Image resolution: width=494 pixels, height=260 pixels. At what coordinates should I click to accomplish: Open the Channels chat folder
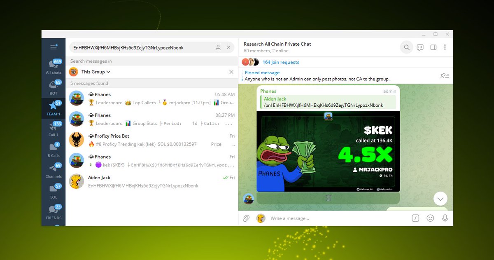click(x=54, y=170)
